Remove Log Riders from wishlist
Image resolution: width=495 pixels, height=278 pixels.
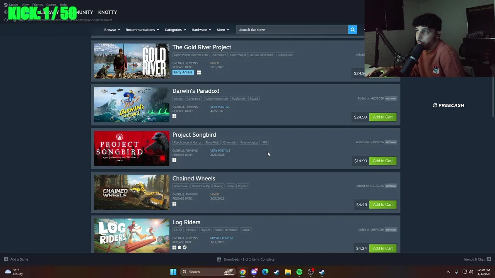pos(391,230)
